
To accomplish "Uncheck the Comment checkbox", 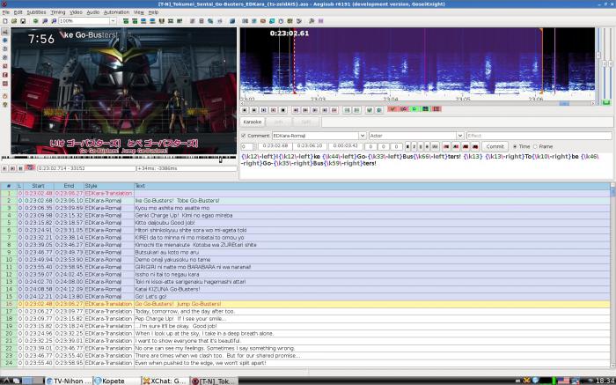I will pyautogui.click(x=244, y=136).
